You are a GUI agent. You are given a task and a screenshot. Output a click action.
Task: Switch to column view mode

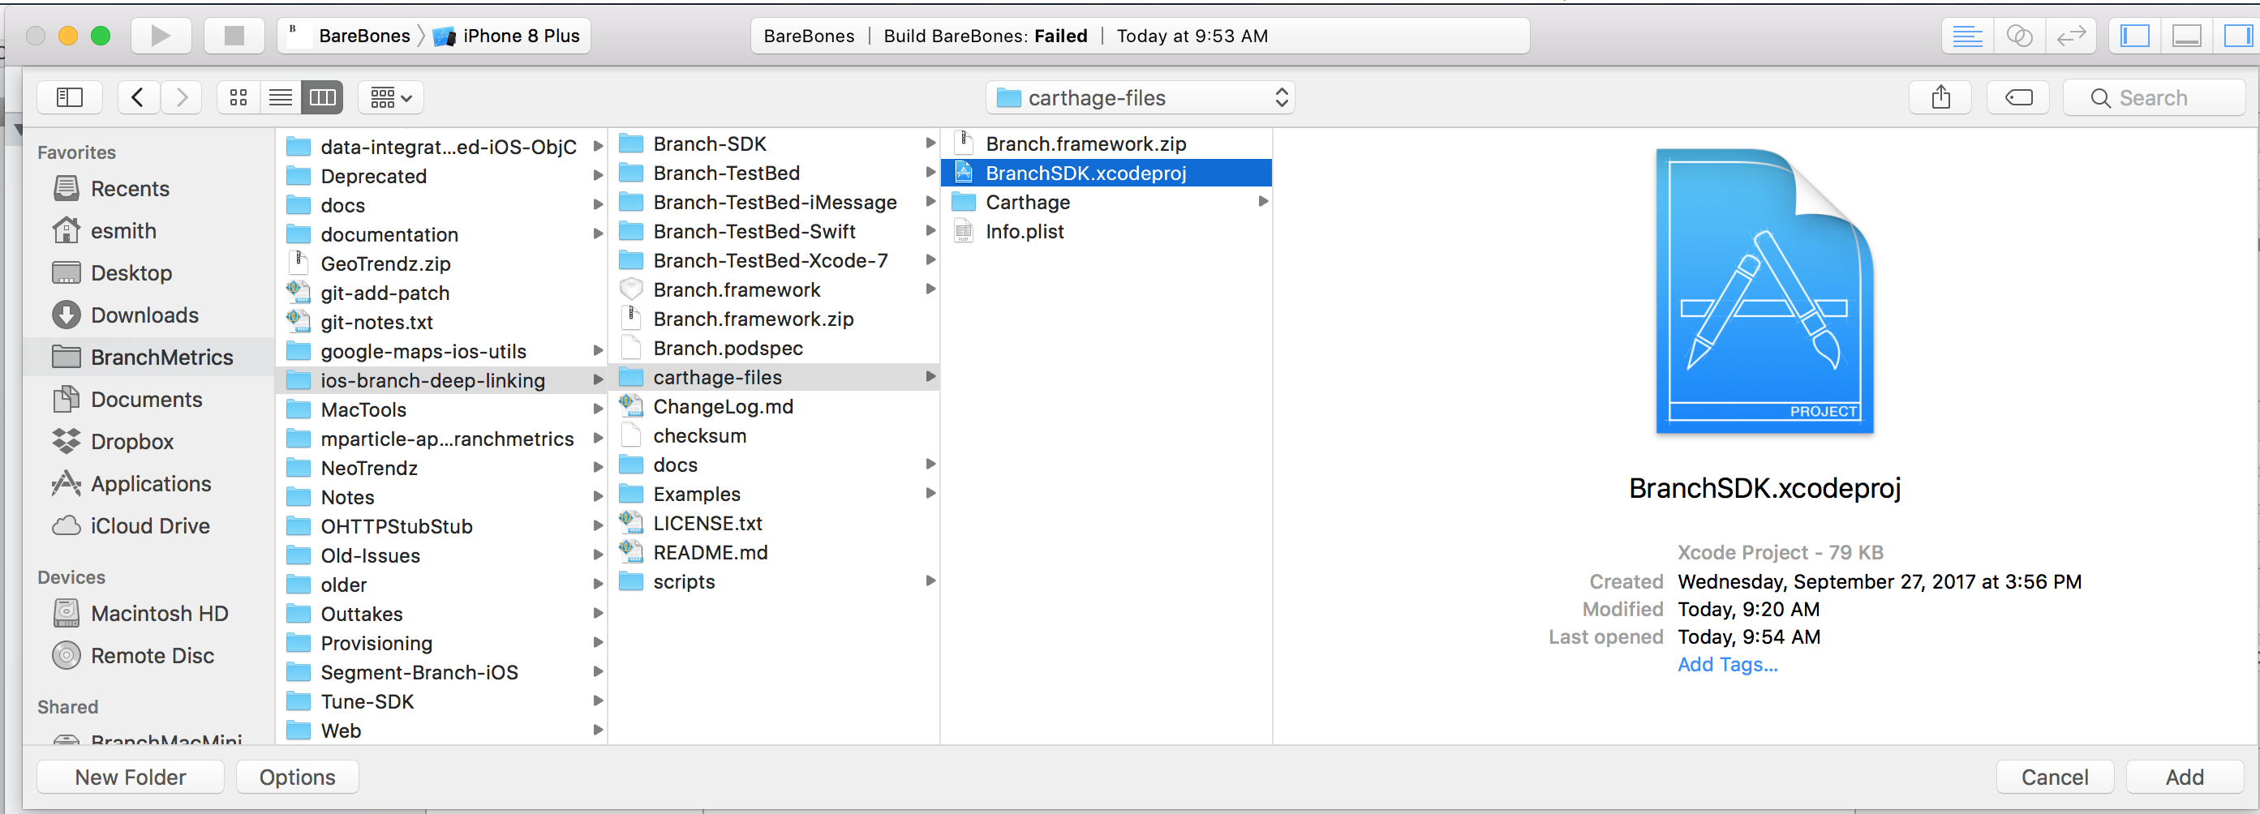tap(322, 97)
